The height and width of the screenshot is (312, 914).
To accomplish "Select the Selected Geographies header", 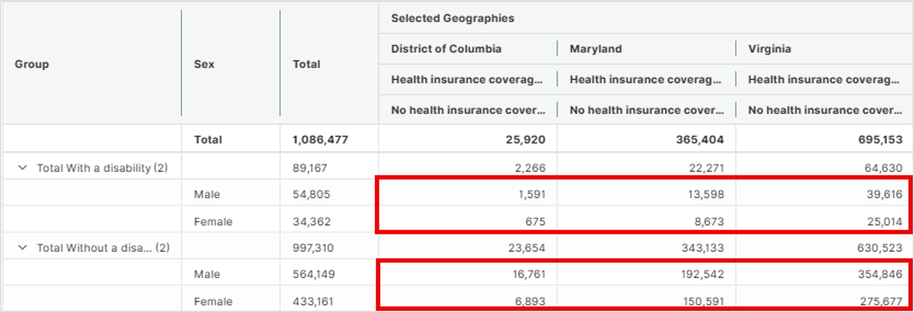I will tap(452, 18).
